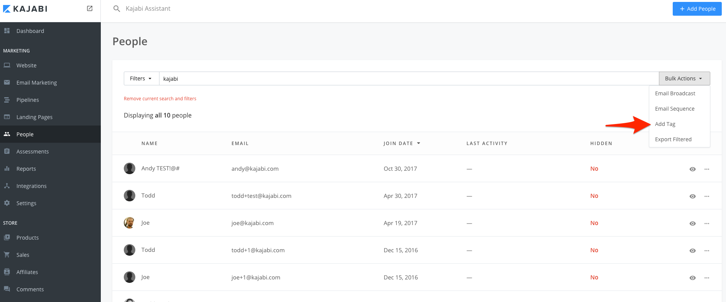Click the Website laptop icon
This screenshot has height=302, width=726.
click(x=7, y=65)
